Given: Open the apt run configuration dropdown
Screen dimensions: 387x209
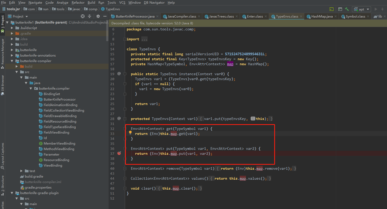Looking at the screenshot, I should pos(361,9).
